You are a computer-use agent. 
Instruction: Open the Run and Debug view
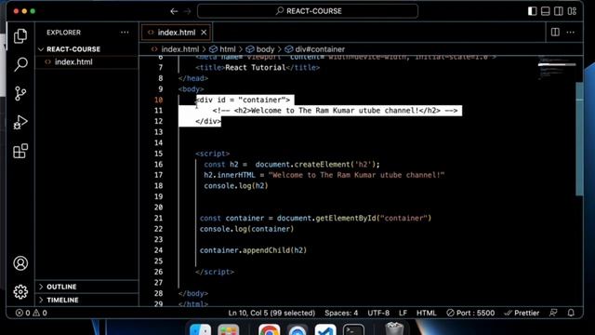(x=20, y=122)
